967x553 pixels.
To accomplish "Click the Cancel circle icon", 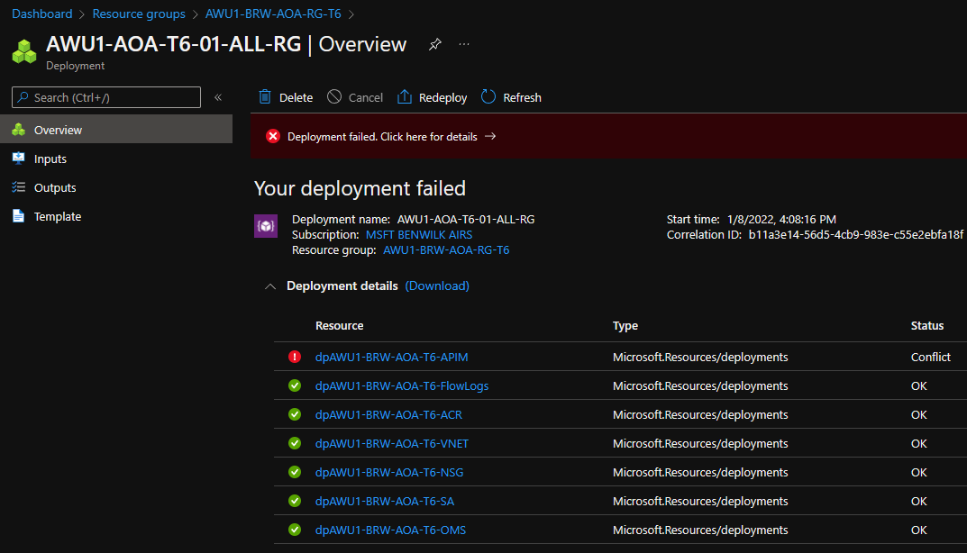I will [x=334, y=96].
